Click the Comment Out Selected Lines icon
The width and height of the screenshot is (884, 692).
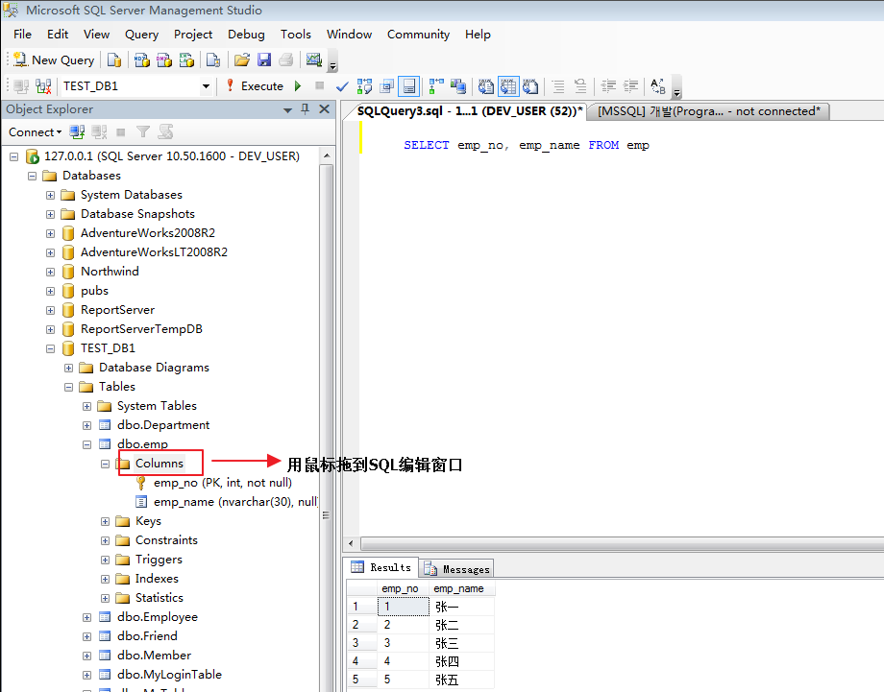coord(558,86)
